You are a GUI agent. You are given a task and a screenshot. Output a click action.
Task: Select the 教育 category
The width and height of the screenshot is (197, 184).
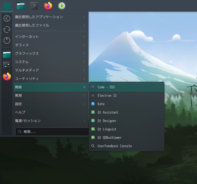click(51, 95)
